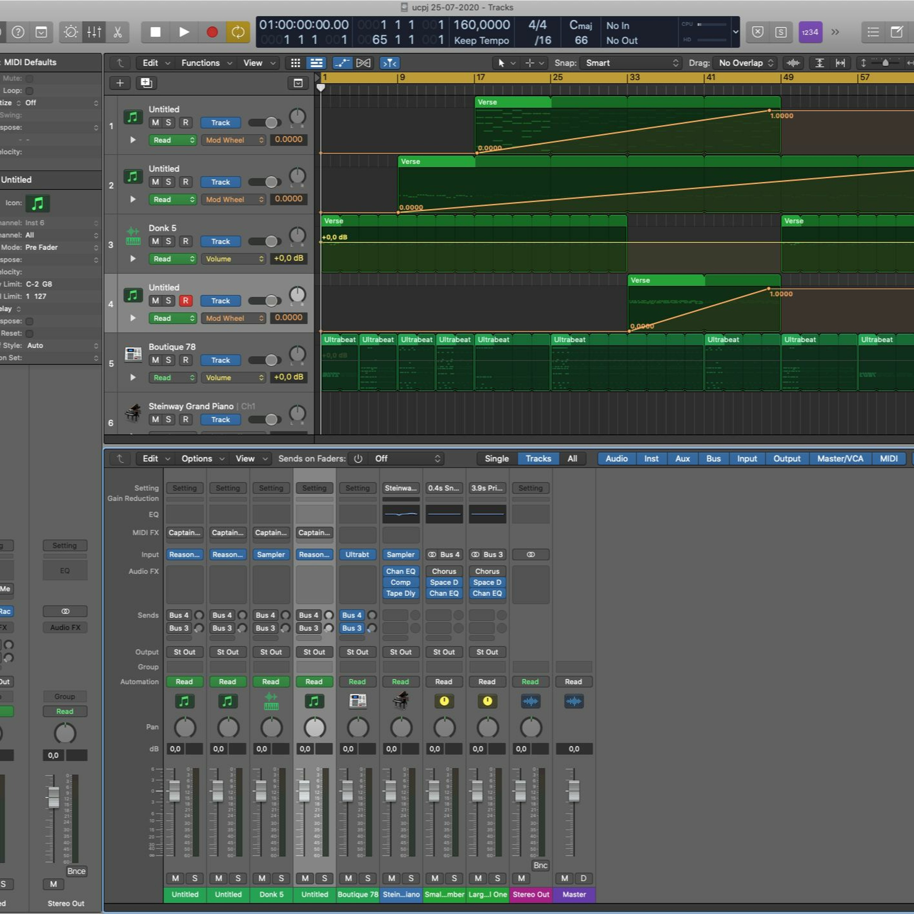Click the purple 1234 count-in button
This screenshot has height=914, width=914.
click(810, 32)
